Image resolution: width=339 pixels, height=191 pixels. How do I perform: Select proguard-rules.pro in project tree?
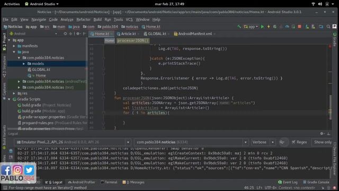click(x=38, y=123)
